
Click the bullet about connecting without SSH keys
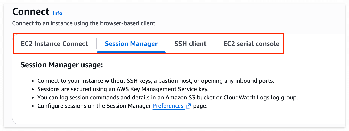click(x=155, y=81)
